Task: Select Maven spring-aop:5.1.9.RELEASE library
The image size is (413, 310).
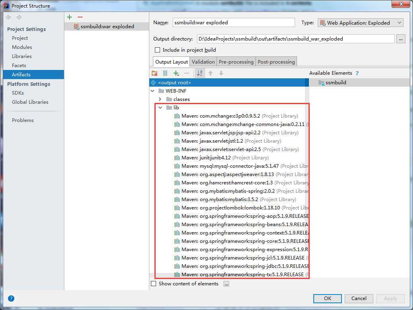Action: 241,216
